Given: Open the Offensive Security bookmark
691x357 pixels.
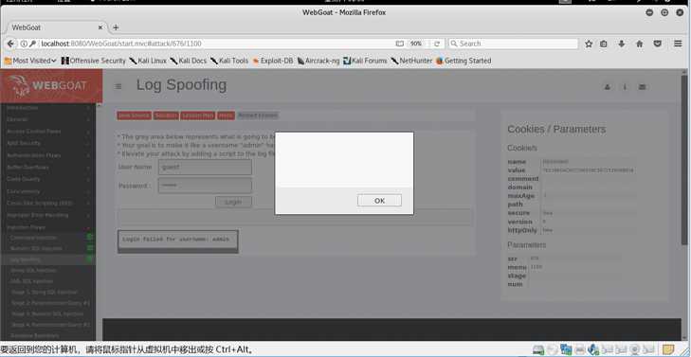Looking at the screenshot, I should (x=94, y=61).
